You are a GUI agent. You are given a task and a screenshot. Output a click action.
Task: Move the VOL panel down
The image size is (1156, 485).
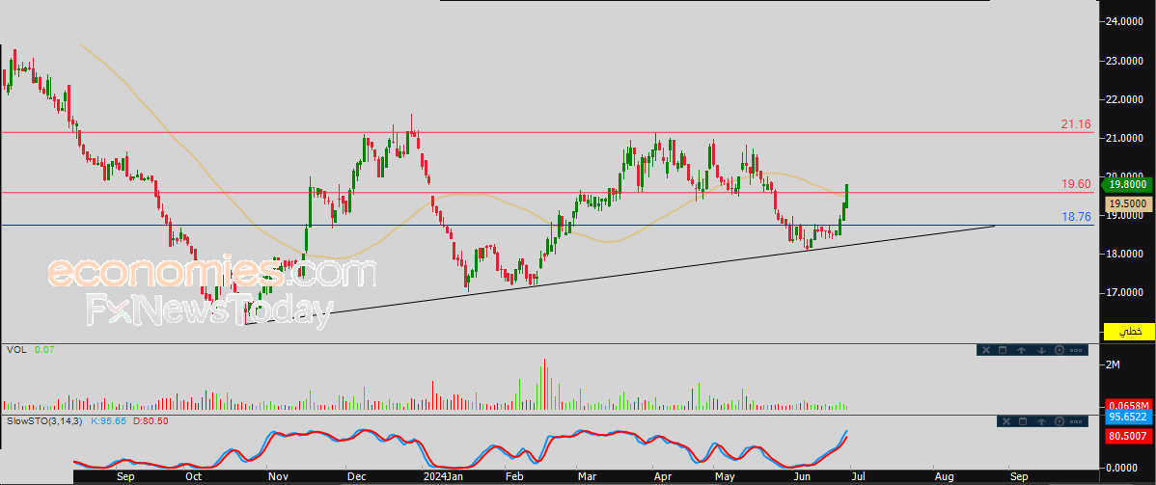click(1042, 350)
